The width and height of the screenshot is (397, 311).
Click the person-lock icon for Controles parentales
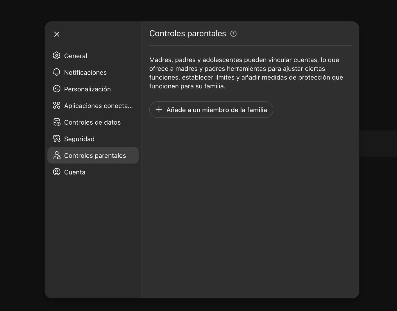click(57, 155)
